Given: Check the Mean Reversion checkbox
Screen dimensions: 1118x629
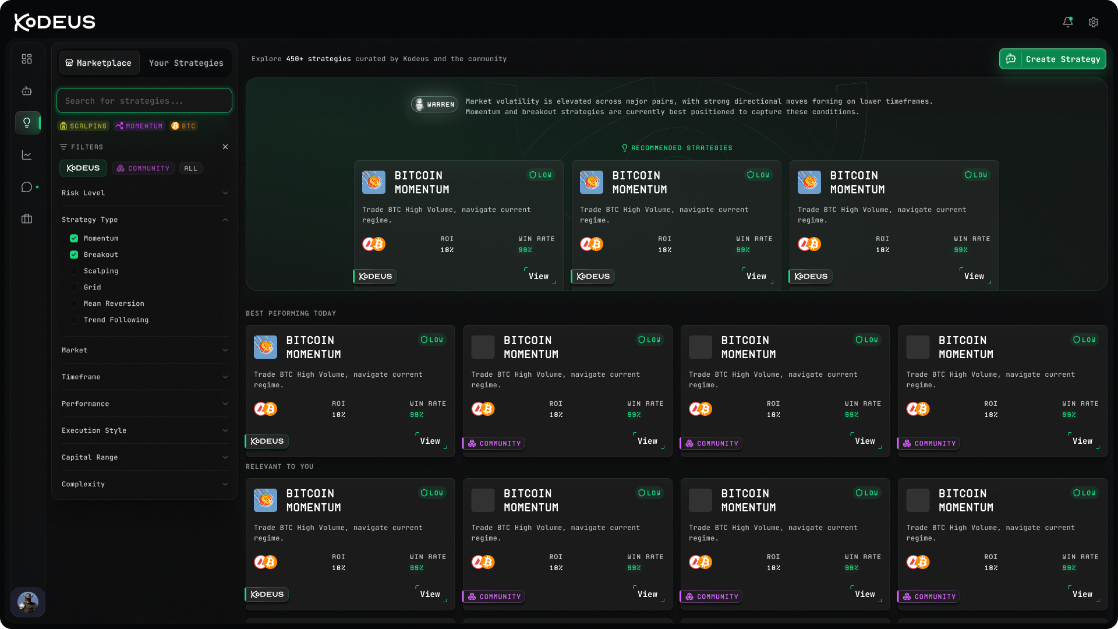Looking at the screenshot, I should coord(74,303).
